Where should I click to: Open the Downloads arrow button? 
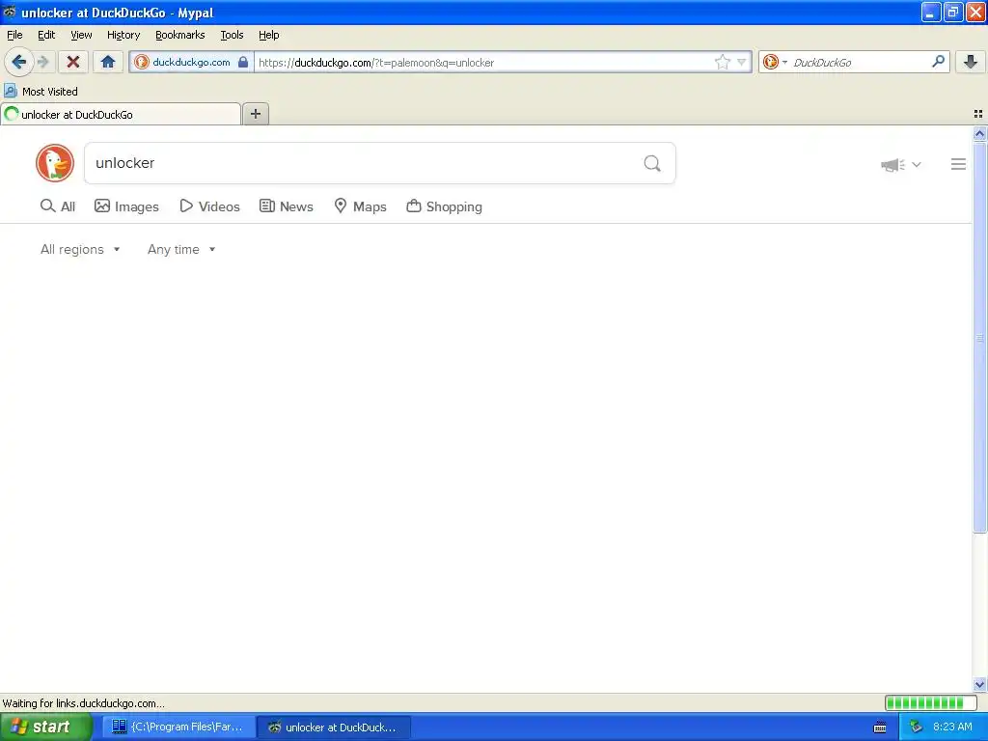click(x=971, y=62)
